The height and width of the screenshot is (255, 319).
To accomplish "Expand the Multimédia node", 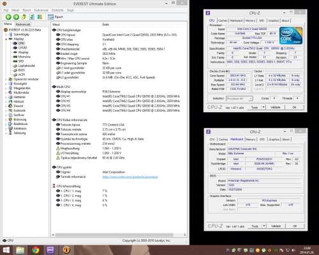I will tap(6, 92).
